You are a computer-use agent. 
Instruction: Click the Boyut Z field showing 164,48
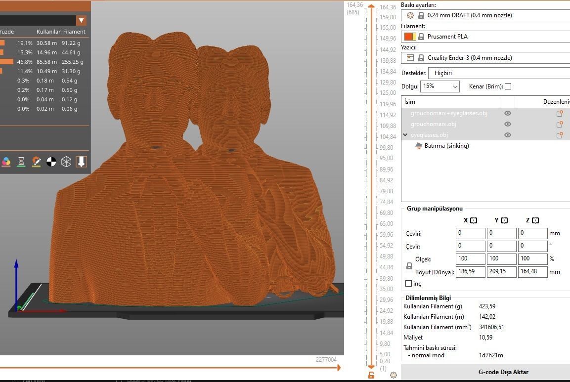point(533,271)
